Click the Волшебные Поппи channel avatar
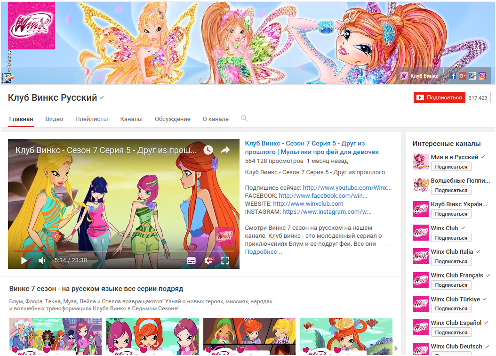Viewport: 496px width, 356px height. [x=420, y=186]
